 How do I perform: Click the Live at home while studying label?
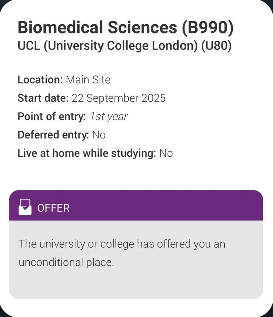tap(87, 153)
